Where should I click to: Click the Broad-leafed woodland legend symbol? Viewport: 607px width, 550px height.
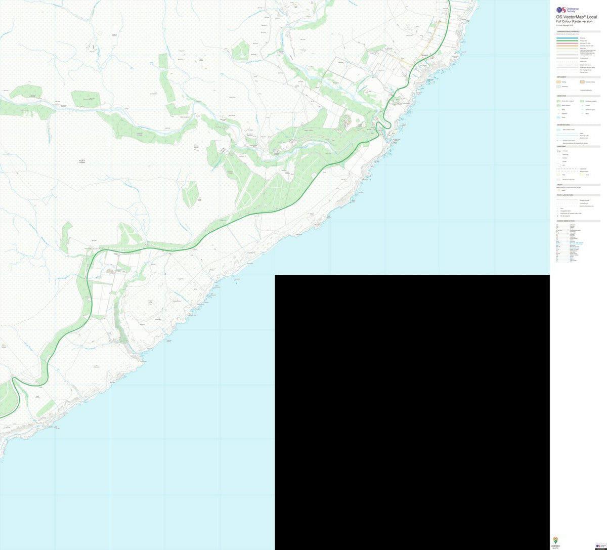[558, 101]
